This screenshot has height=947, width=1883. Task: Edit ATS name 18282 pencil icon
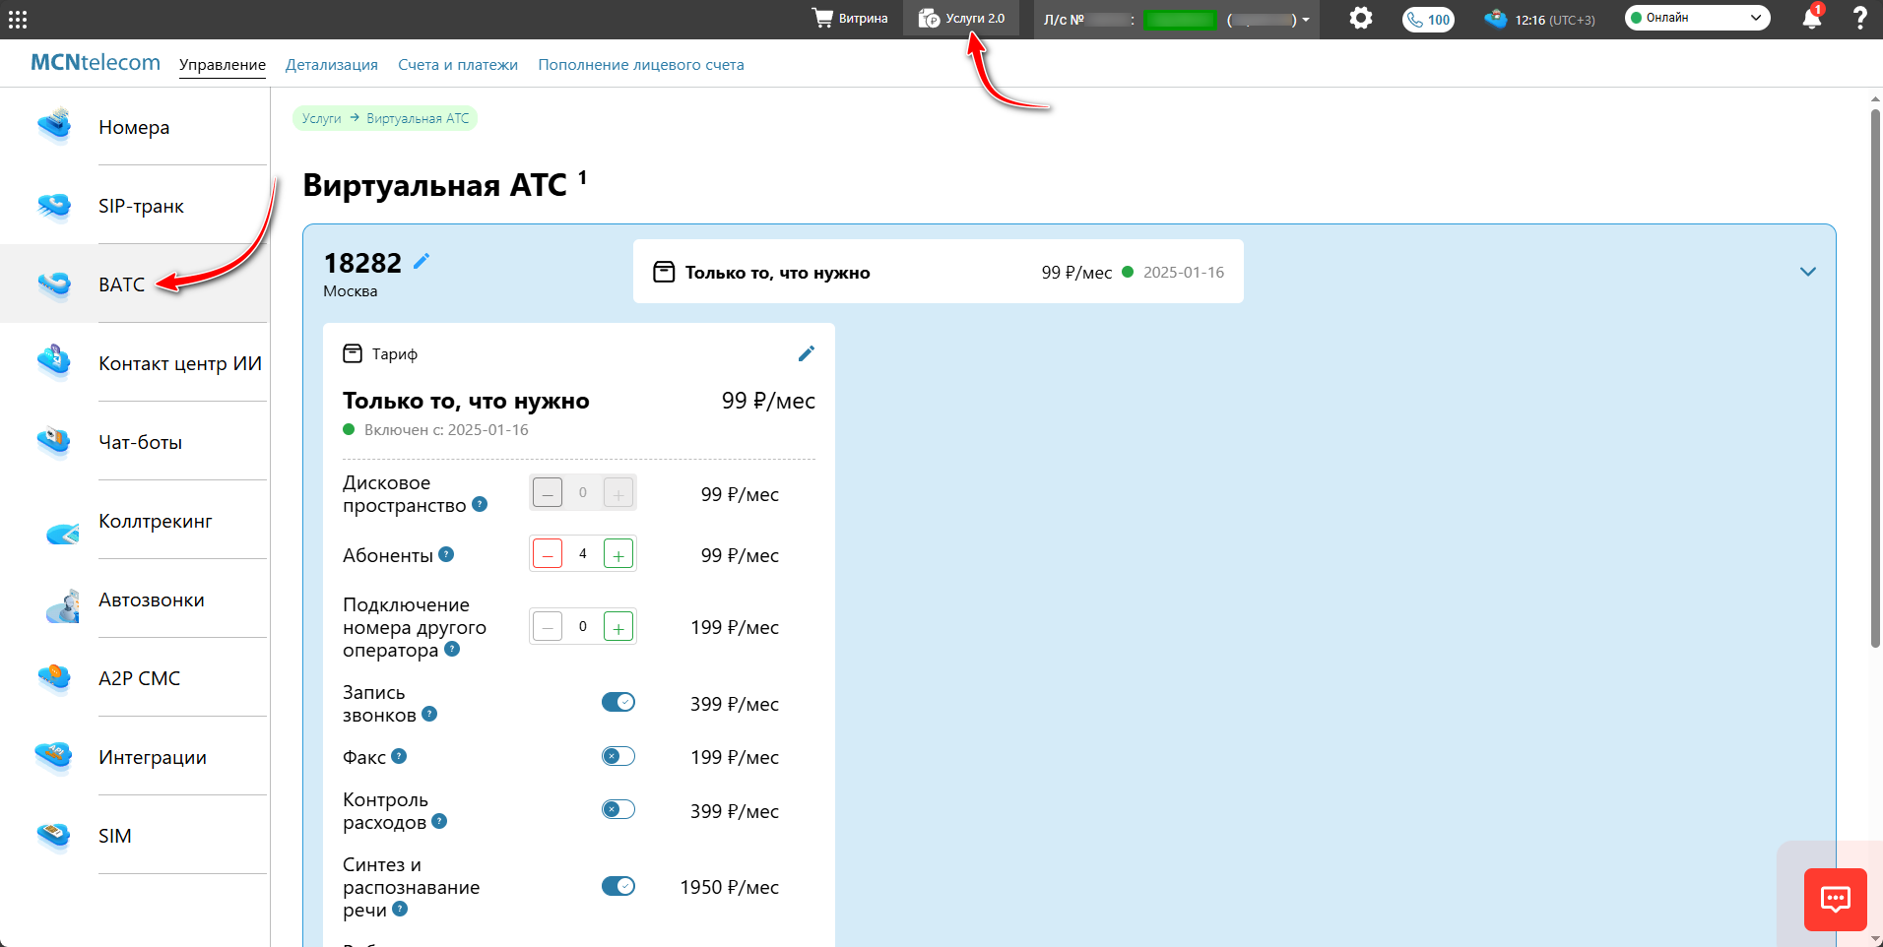coord(422,262)
